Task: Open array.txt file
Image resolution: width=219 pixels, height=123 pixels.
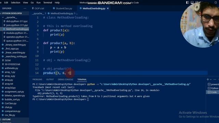Action: point(9,84)
